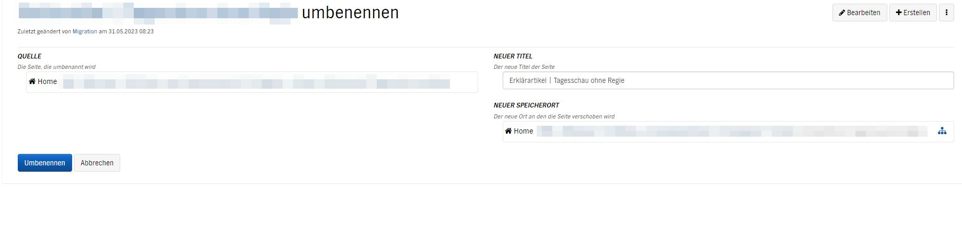962x228 pixels.
Task: Cancel via the Abbrechen button
Action: coord(97,163)
